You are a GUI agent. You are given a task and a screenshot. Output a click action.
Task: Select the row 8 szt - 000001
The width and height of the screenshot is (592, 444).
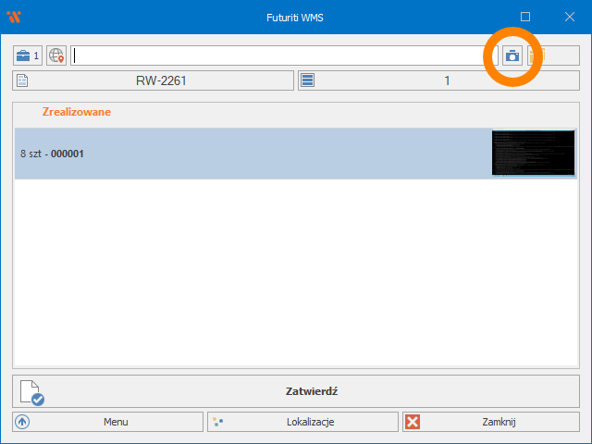pos(250,154)
